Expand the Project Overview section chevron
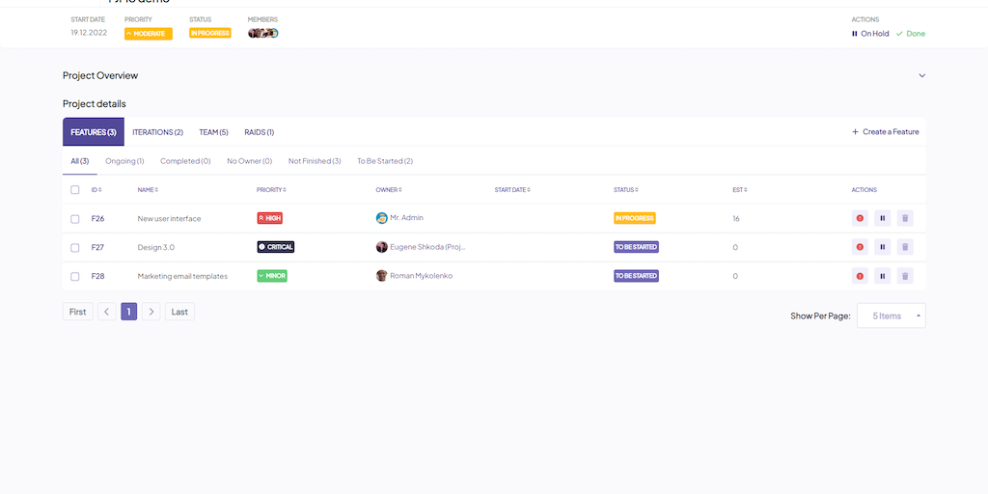Viewport: 988px width, 494px height. [x=921, y=75]
